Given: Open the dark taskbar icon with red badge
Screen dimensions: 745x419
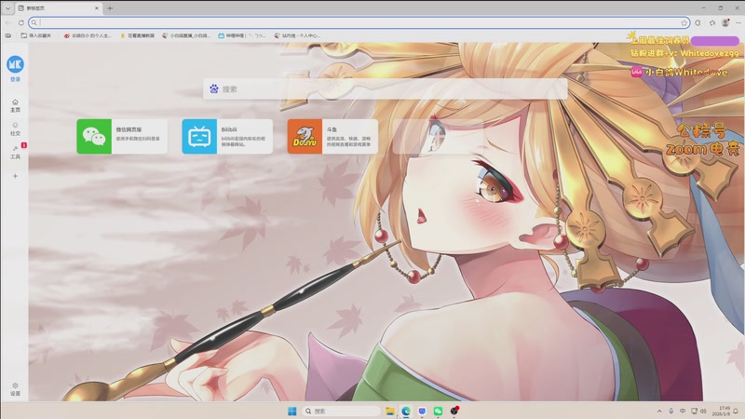Looking at the screenshot, I should [x=454, y=411].
